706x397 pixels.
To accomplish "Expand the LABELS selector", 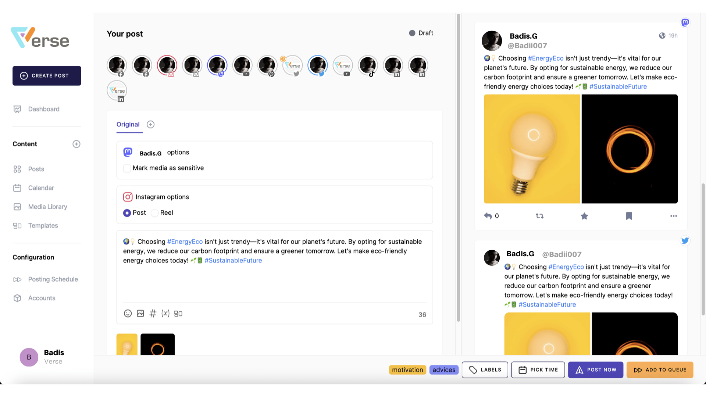I will (x=484, y=370).
